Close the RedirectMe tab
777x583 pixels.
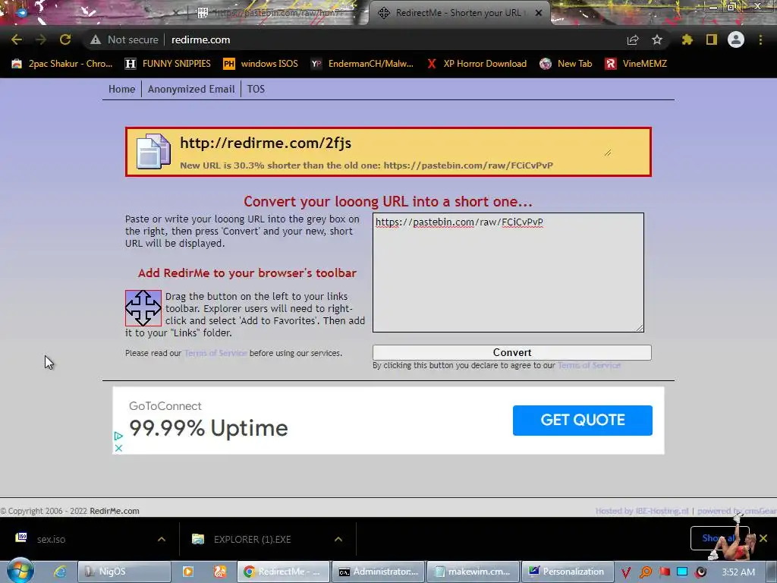tap(539, 13)
